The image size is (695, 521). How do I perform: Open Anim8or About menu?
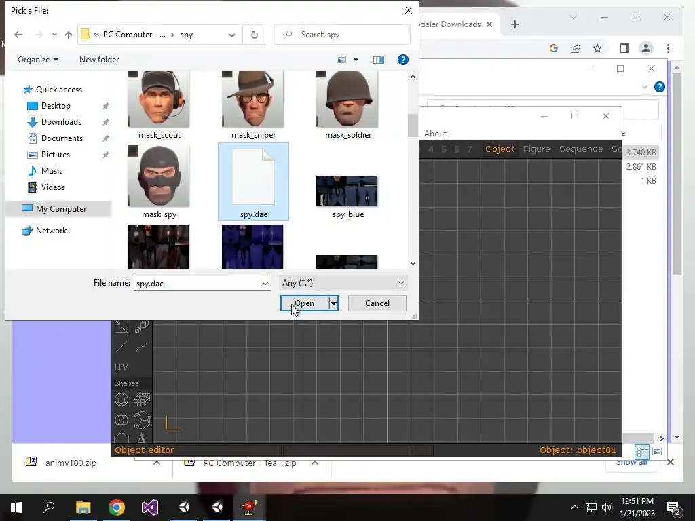tap(435, 134)
